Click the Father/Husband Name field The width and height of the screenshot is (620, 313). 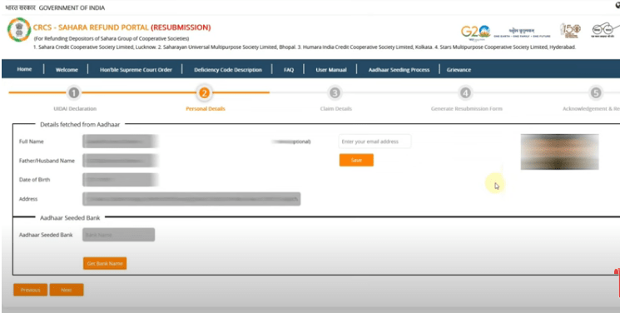121,161
